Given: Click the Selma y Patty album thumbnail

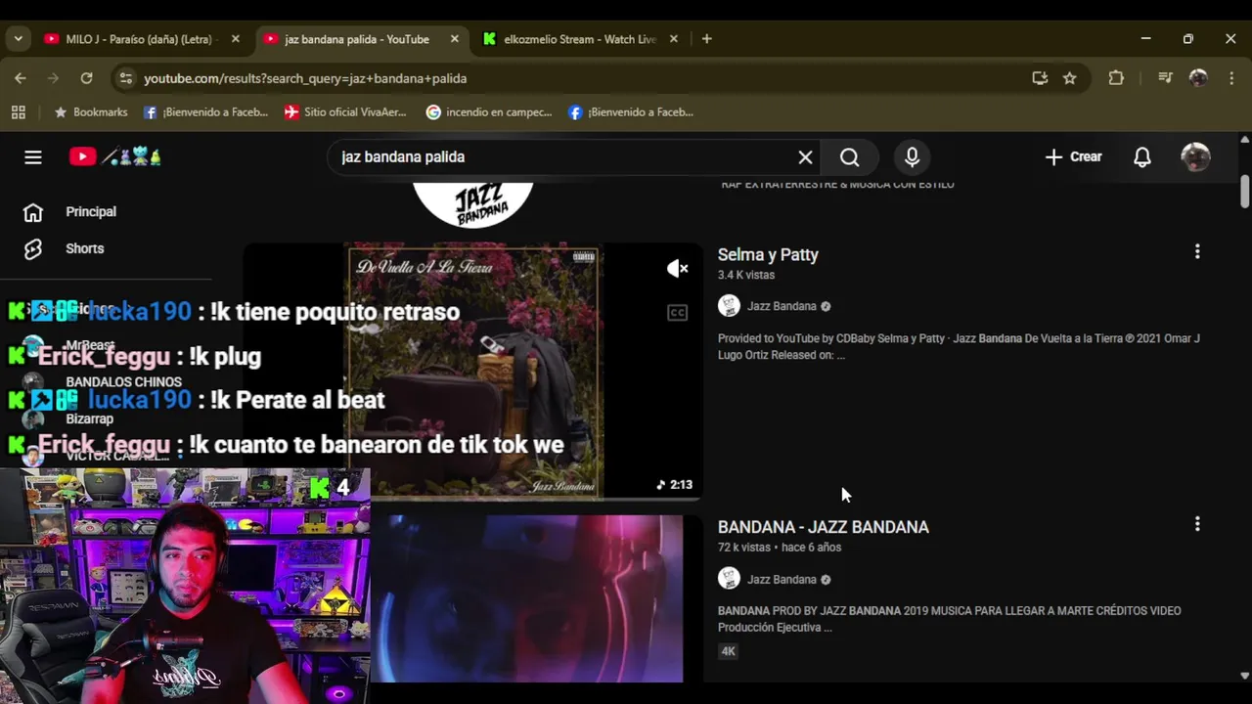Looking at the screenshot, I should 473,372.
